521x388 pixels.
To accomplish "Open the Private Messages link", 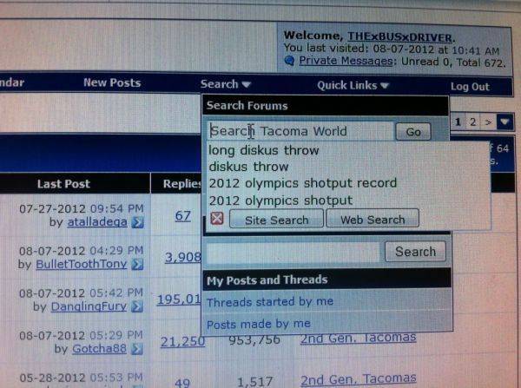I will [346, 61].
